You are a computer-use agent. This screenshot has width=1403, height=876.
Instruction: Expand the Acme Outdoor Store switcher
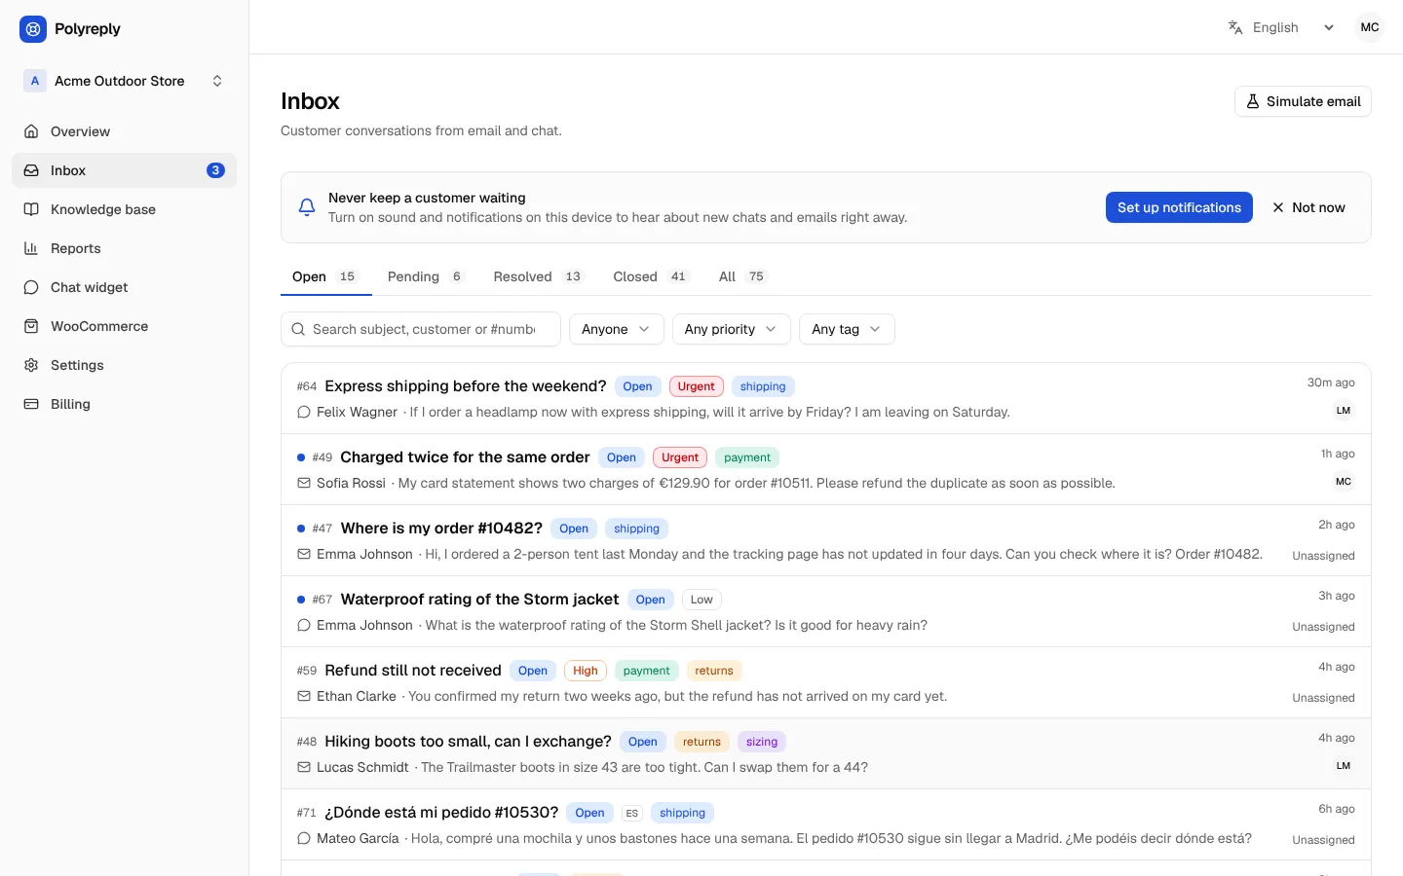tap(124, 81)
